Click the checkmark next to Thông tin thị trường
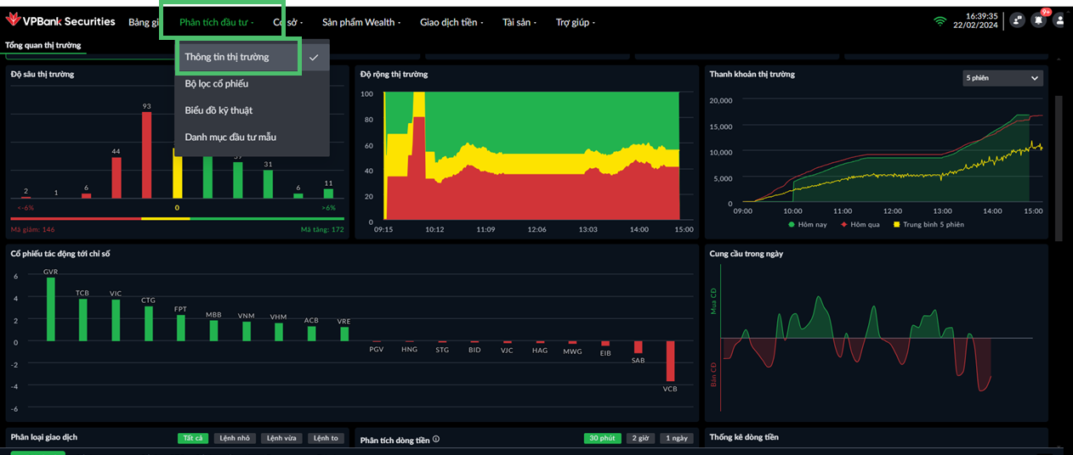 [314, 58]
